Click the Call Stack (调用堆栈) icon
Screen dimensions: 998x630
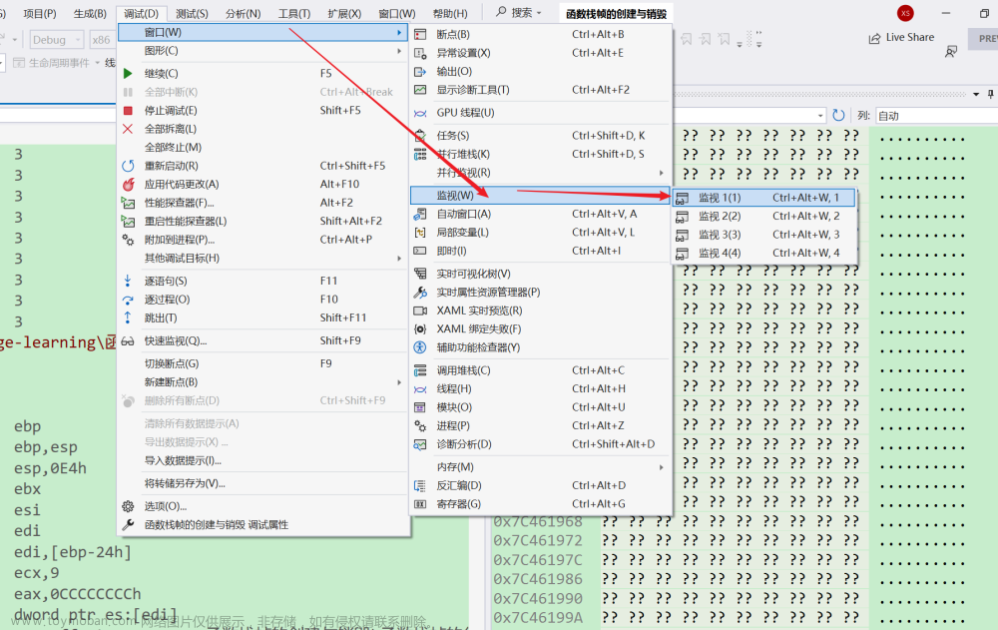click(420, 370)
